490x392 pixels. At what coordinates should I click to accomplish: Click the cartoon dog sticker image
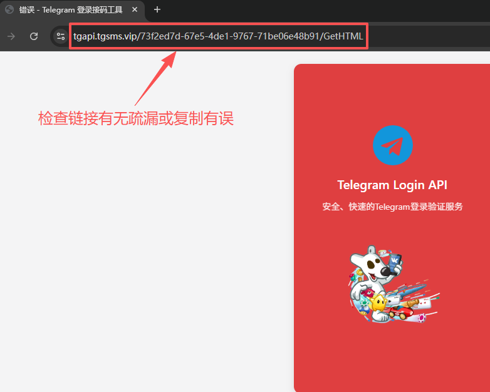394,284
